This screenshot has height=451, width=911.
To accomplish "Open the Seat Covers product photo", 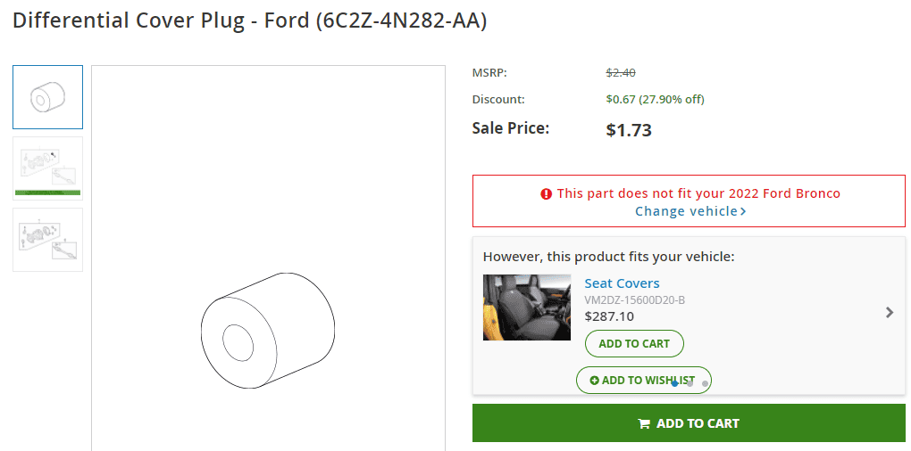I will tap(527, 307).
